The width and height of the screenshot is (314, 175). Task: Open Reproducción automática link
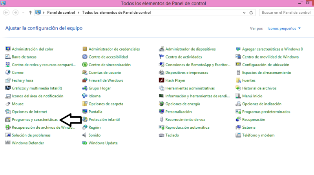click(x=187, y=128)
